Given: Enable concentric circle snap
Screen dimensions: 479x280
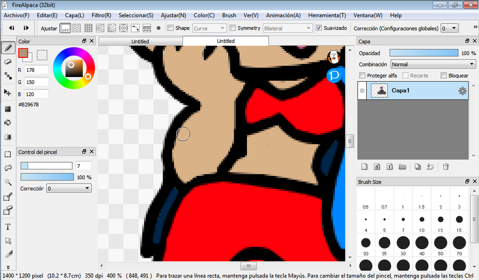Looking at the screenshot, I should (123, 28).
